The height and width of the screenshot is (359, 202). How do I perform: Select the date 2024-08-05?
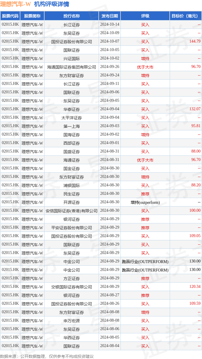click(110, 337)
